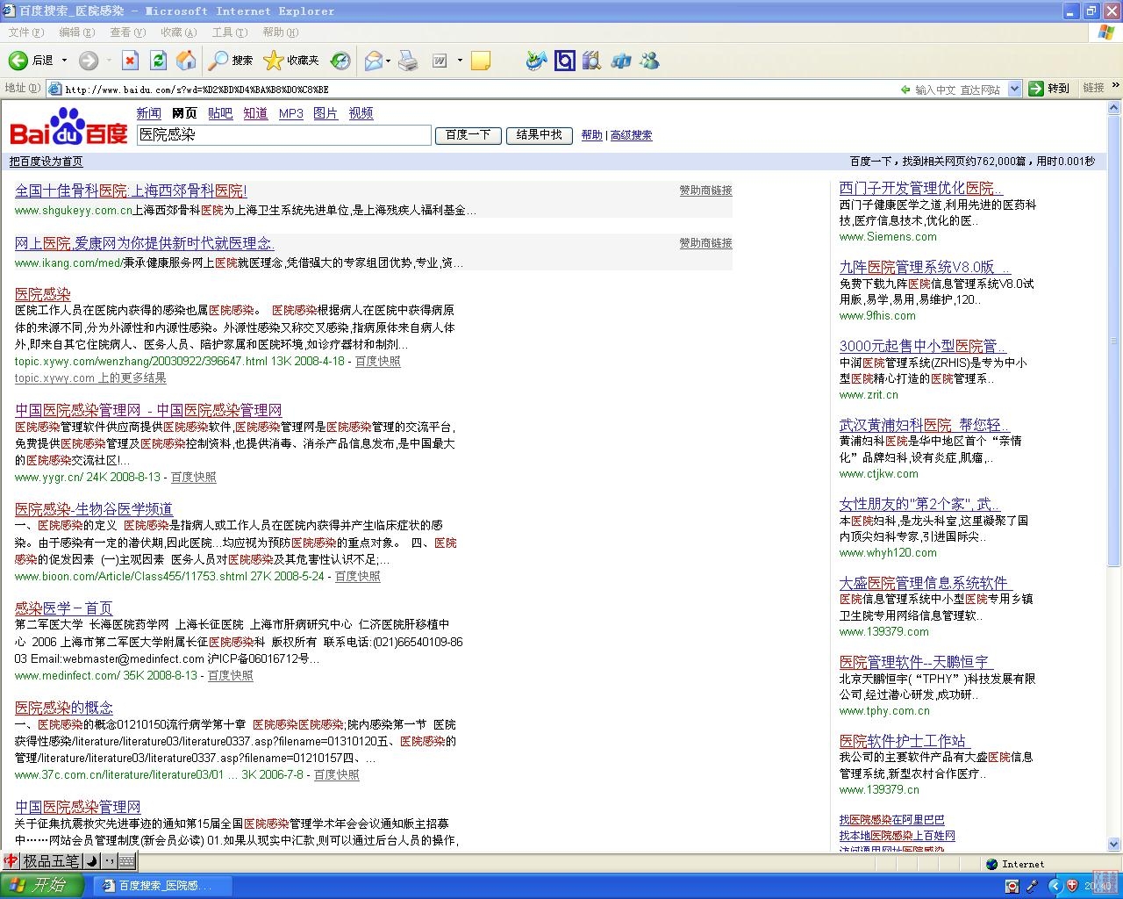Open the Search (搜索) magnifier pane

[218, 60]
